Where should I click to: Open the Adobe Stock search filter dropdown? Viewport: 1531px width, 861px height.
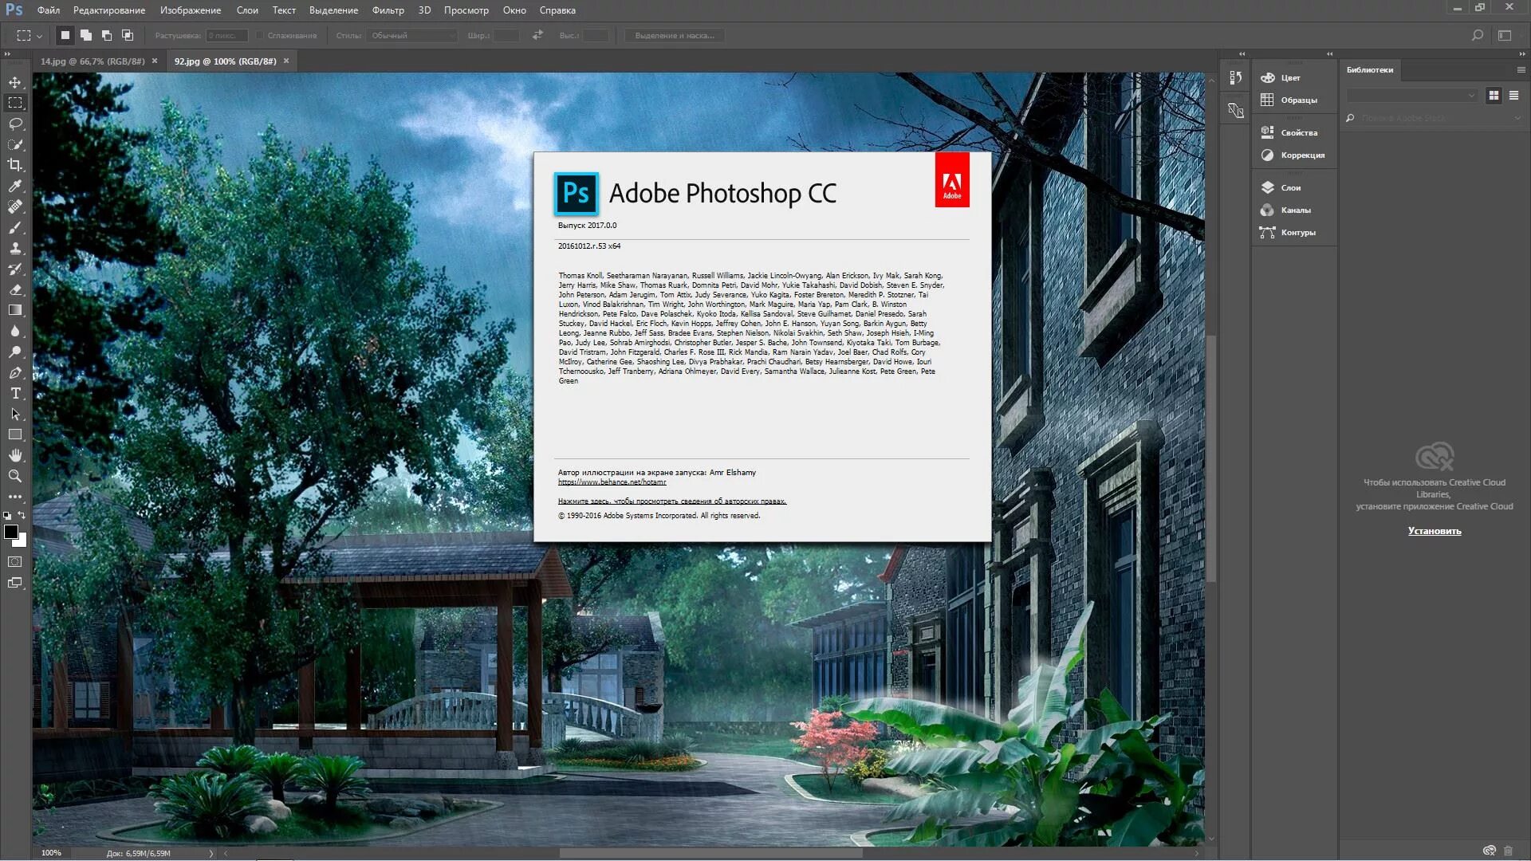click(1517, 118)
